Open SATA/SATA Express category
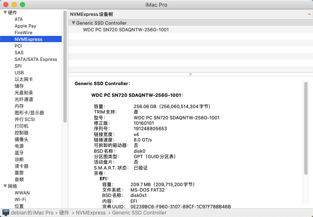Viewport: 313px width, 217px height. coord(36,59)
